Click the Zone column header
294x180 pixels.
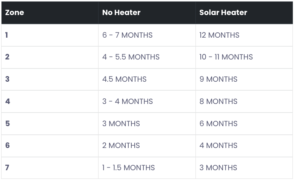(15, 12)
